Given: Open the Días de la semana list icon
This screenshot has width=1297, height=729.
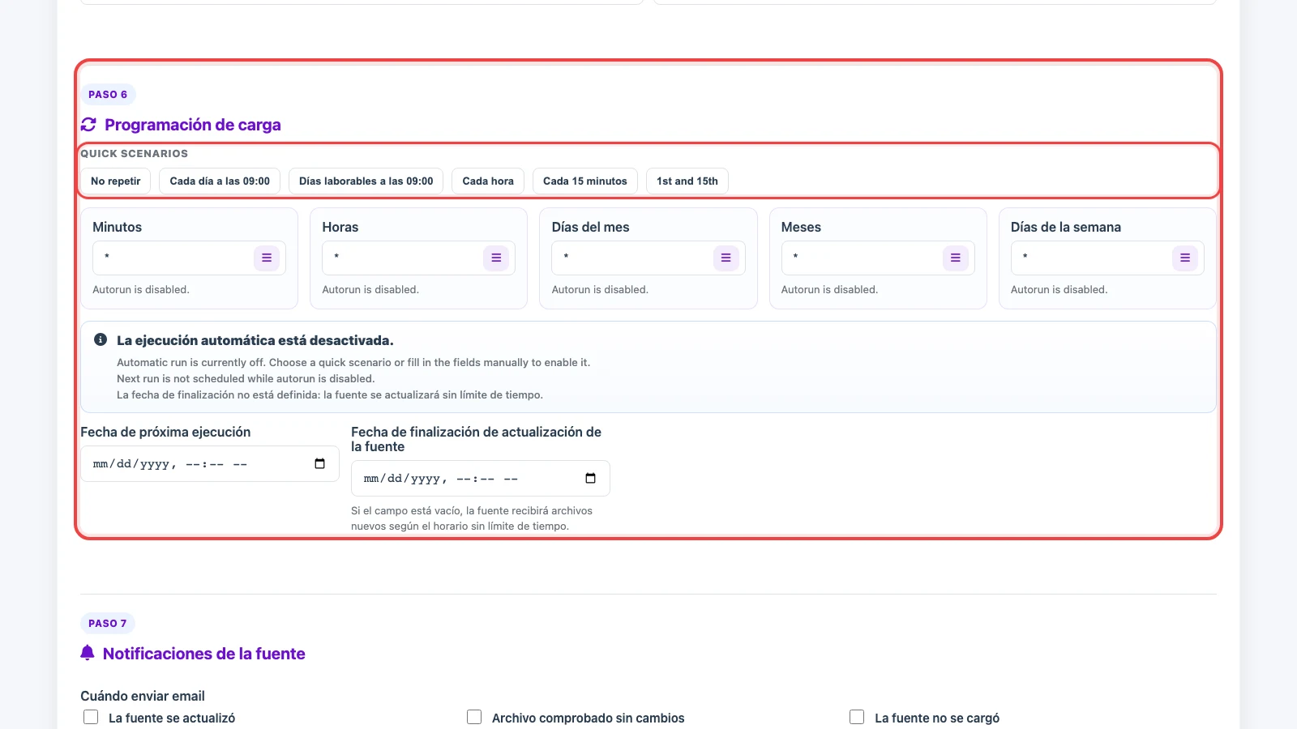Looking at the screenshot, I should click(1185, 258).
